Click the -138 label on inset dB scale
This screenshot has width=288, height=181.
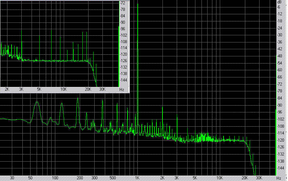coord(123,74)
